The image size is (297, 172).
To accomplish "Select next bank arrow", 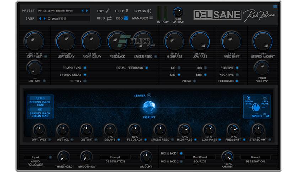I will coord(44,18).
